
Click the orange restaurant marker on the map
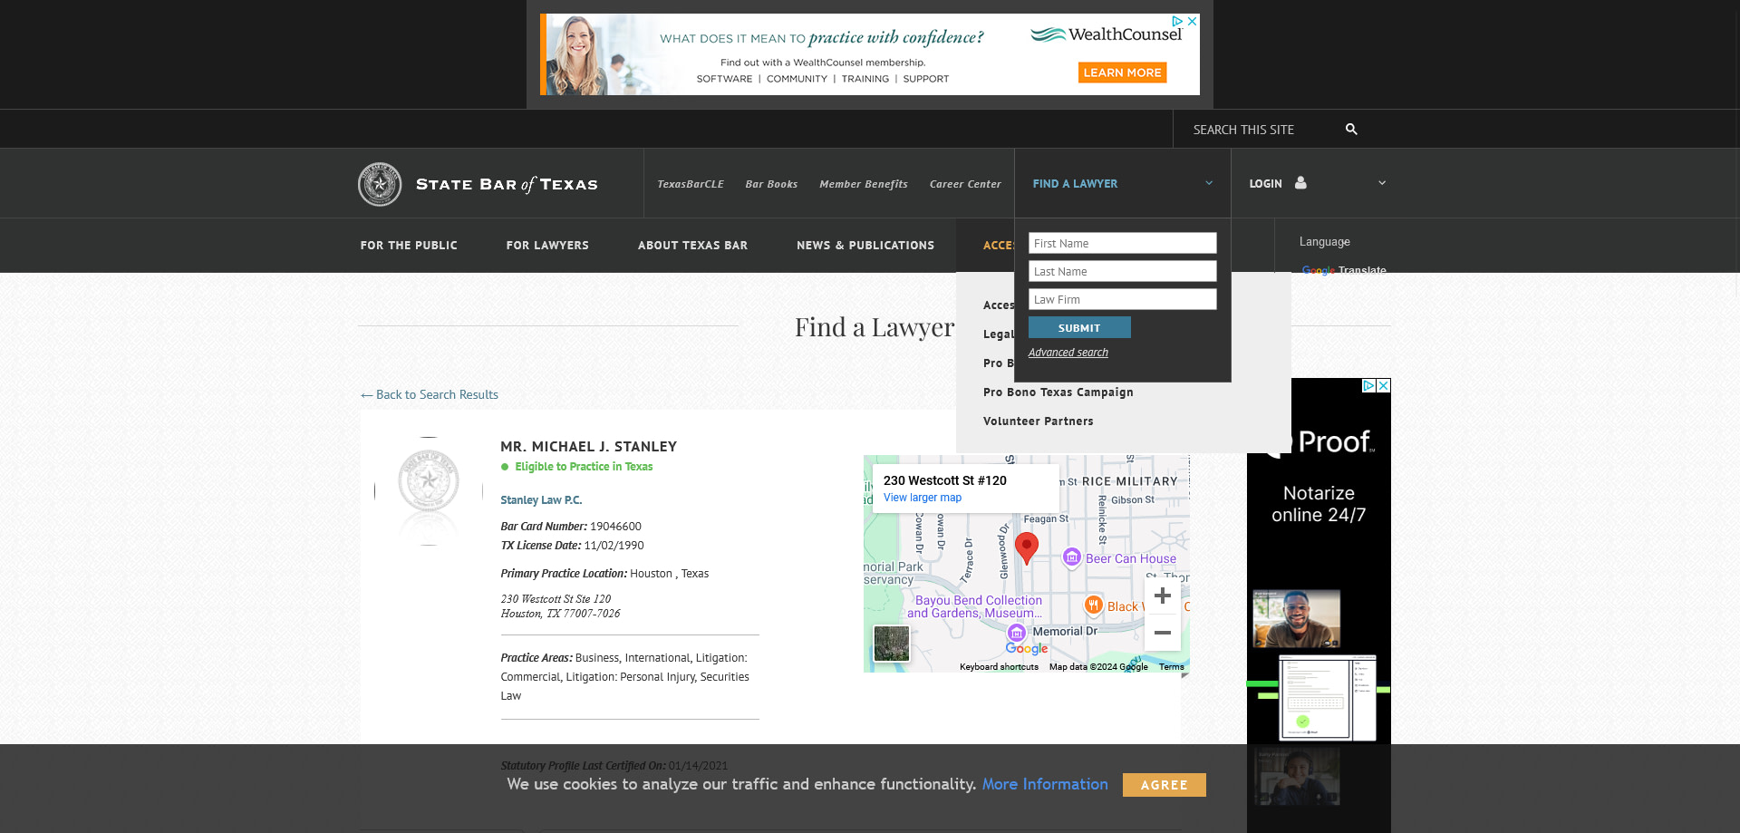(1094, 605)
